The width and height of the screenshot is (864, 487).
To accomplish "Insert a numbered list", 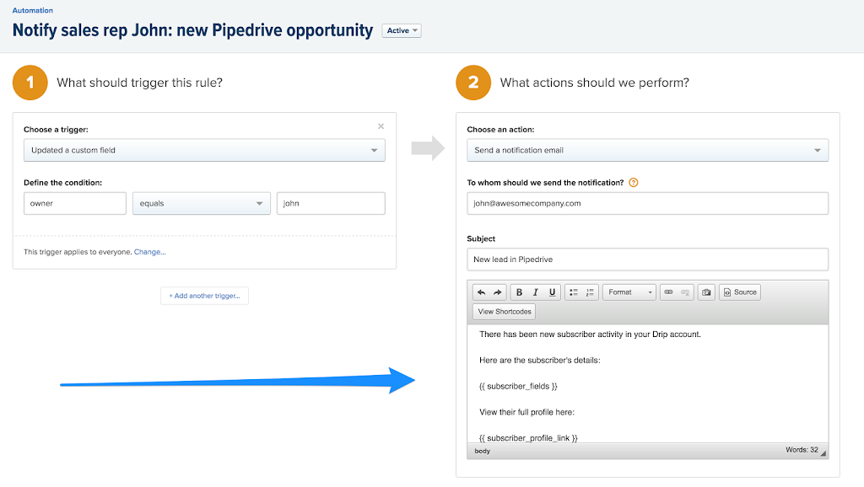I will click(591, 292).
